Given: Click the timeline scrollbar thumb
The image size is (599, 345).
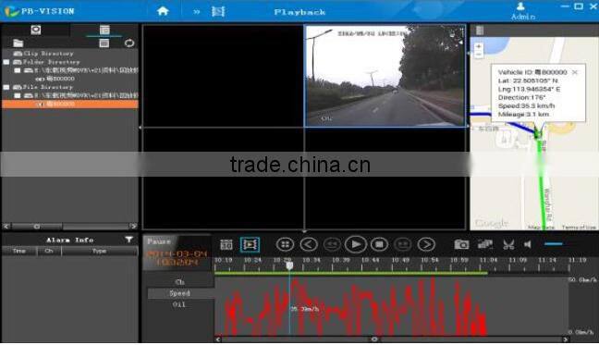Looking at the screenshot, I should coord(374,339).
